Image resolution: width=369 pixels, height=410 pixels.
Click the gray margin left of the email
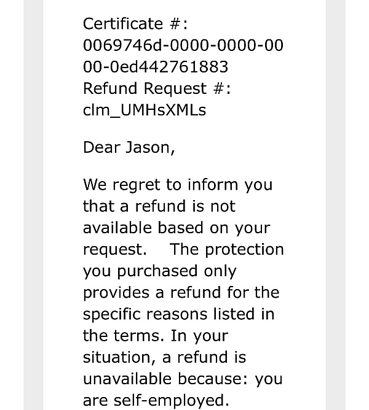pyautogui.click(x=33, y=205)
